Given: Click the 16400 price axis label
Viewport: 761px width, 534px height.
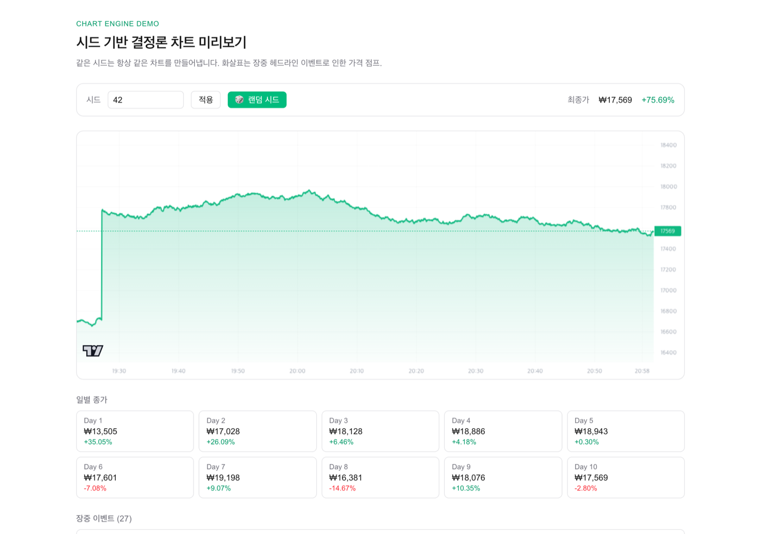Looking at the screenshot, I should [669, 353].
